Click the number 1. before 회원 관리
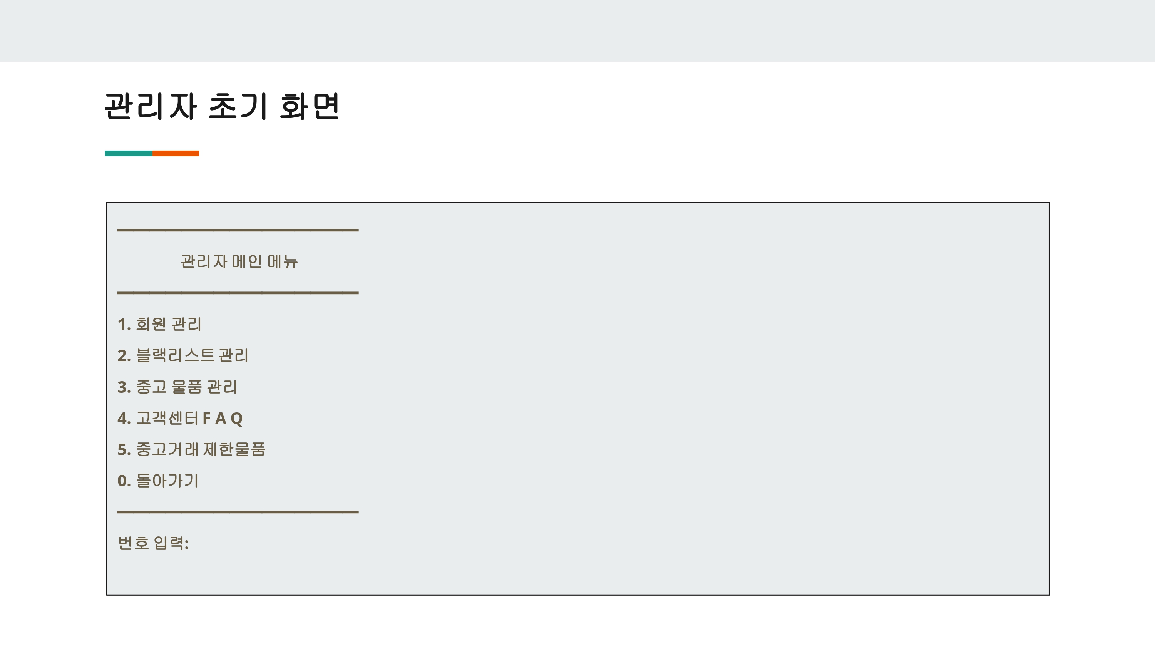 [x=124, y=324]
